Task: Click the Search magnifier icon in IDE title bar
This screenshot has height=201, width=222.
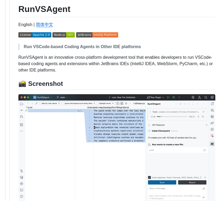Action: point(206,97)
